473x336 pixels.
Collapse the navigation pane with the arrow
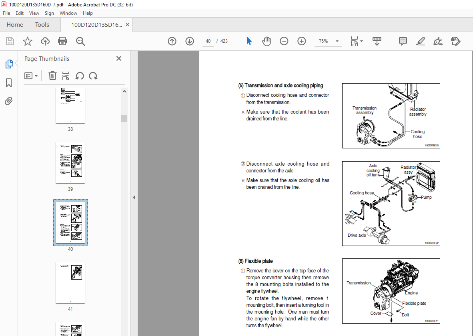point(134,198)
